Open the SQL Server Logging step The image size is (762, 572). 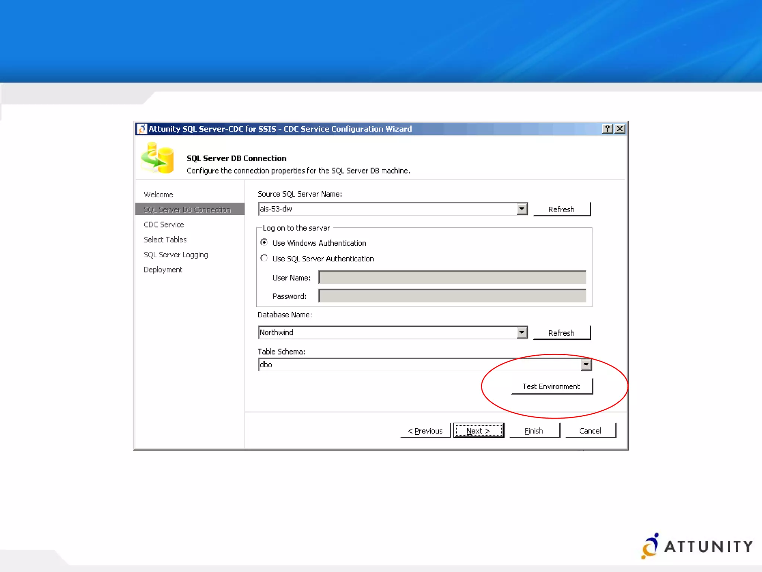click(176, 255)
